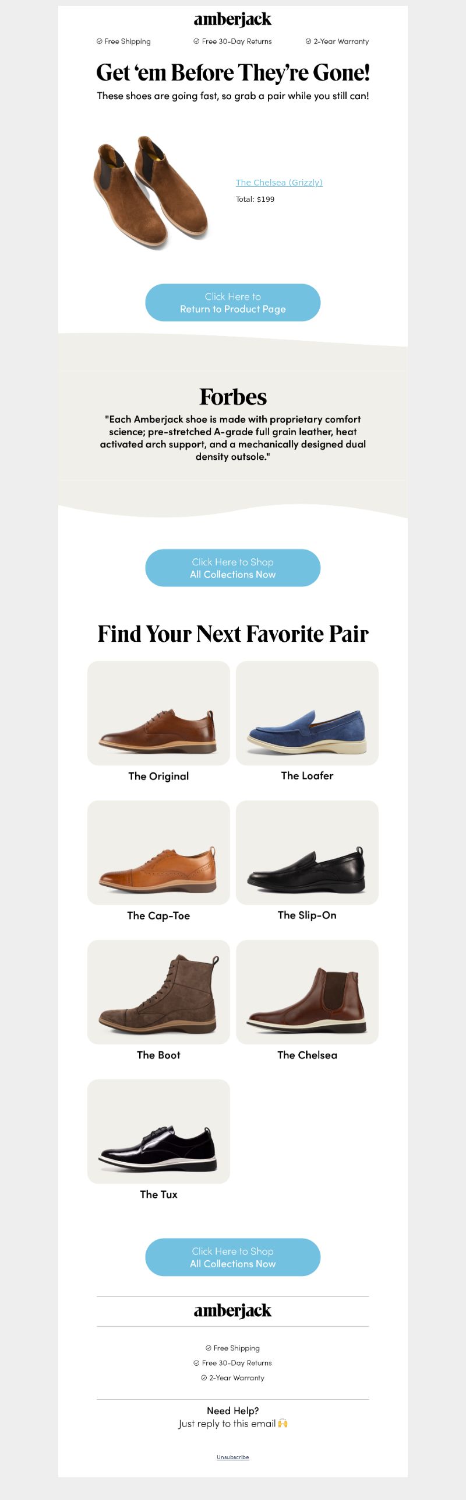
Task: Open The Chelsea (Grizzly) product link
Action: (279, 183)
